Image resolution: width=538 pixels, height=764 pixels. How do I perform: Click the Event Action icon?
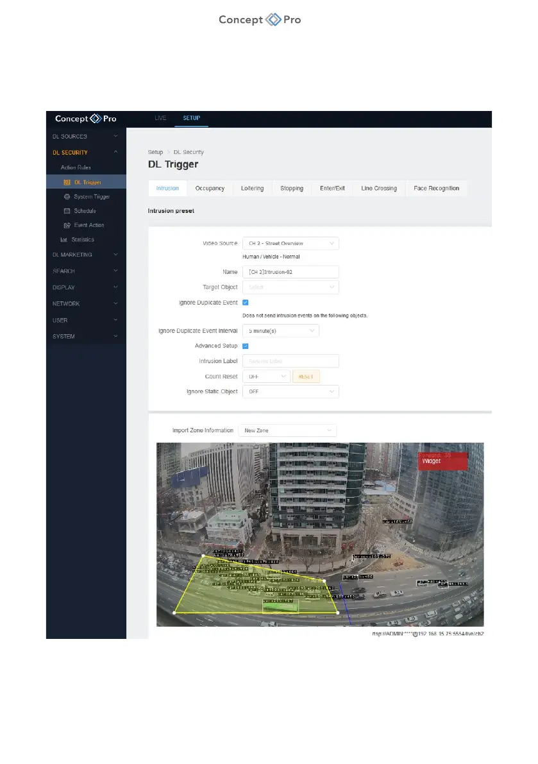(67, 226)
